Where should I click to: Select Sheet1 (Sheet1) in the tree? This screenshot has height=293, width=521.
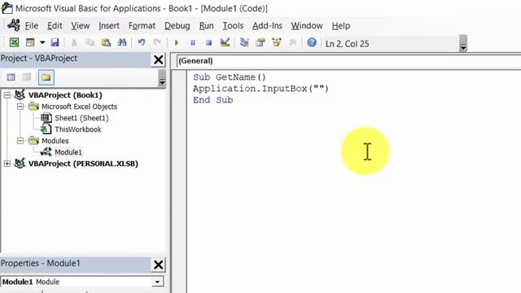coord(81,118)
